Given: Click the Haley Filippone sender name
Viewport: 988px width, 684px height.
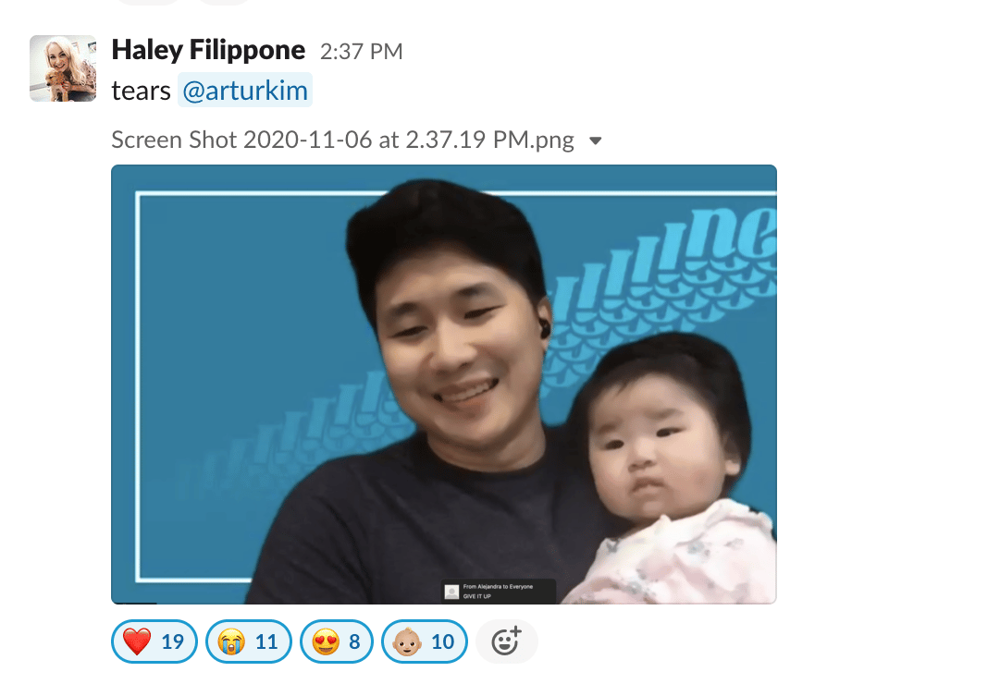Looking at the screenshot, I should 208,50.
